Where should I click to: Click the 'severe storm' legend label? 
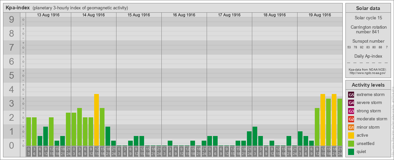pyautogui.click(x=369, y=103)
